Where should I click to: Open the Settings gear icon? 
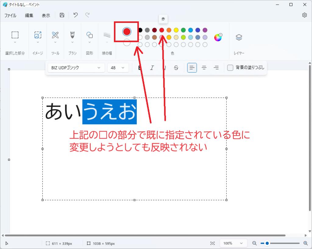[x=304, y=15]
